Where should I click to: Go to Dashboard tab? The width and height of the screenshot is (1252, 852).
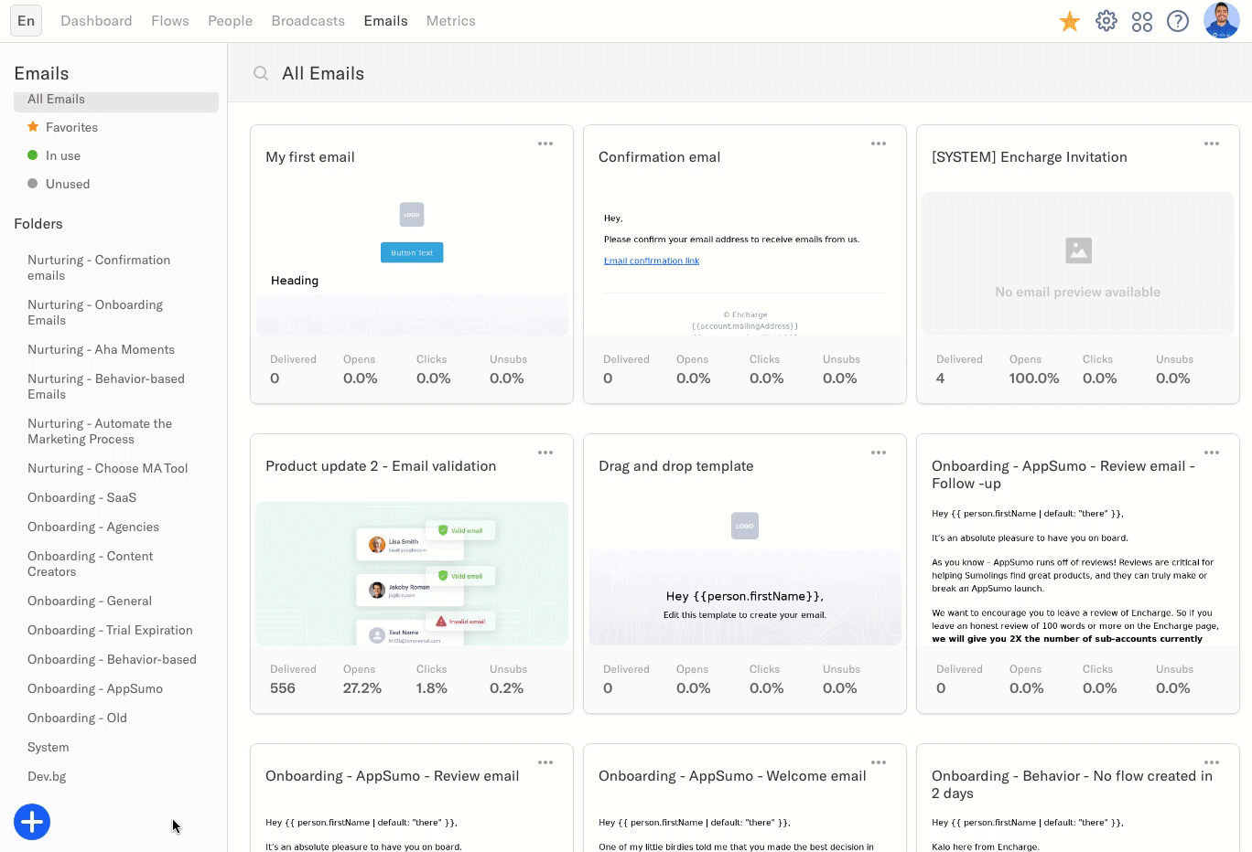96,21
